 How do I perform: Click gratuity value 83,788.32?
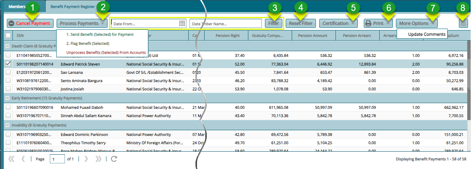[x=279, y=81]
